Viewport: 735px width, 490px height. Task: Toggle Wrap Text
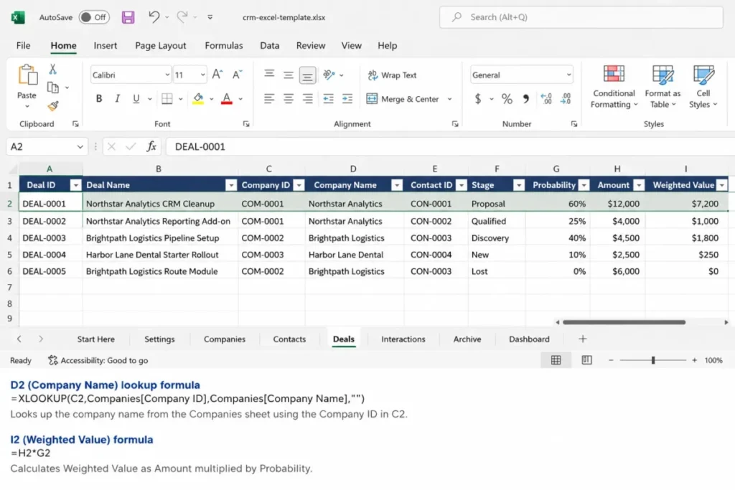pyautogui.click(x=393, y=75)
